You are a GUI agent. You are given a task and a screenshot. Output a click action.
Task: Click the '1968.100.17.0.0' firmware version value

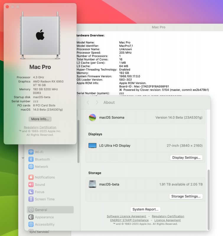[130, 76]
